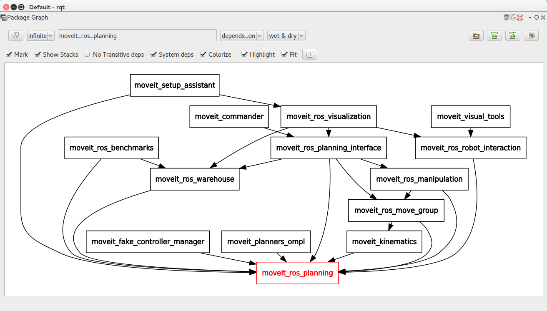Expand the wet & dry dropdown
This screenshot has width=547, height=311.
pyautogui.click(x=286, y=36)
